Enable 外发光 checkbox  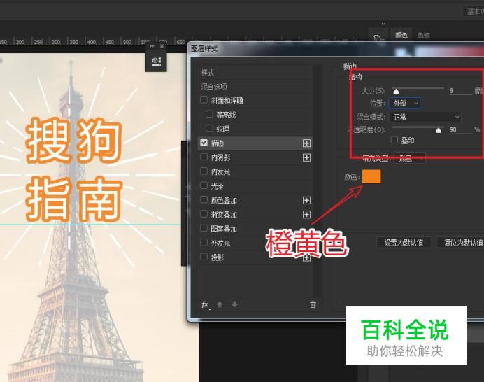[x=204, y=242]
